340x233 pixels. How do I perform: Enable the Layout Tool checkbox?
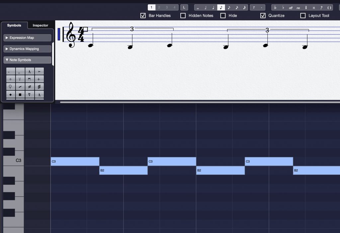[x=303, y=15]
